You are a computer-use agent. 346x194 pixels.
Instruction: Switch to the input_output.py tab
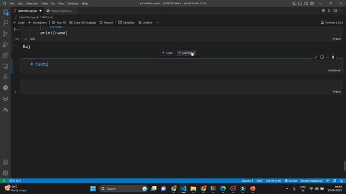(61, 11)
